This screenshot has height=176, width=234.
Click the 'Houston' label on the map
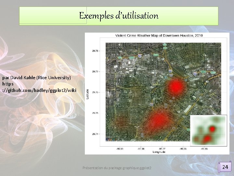click(134, 85)
